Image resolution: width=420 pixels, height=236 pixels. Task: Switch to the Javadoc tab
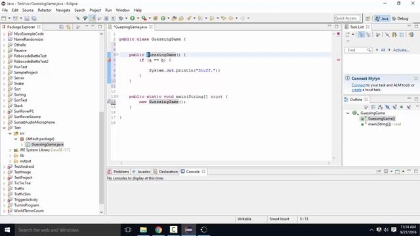[141, 172]
